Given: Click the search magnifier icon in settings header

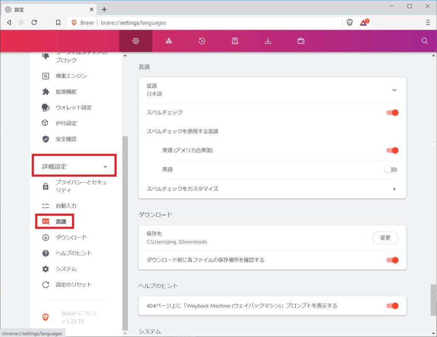Looking at the screenshot, I should [424, 41].
